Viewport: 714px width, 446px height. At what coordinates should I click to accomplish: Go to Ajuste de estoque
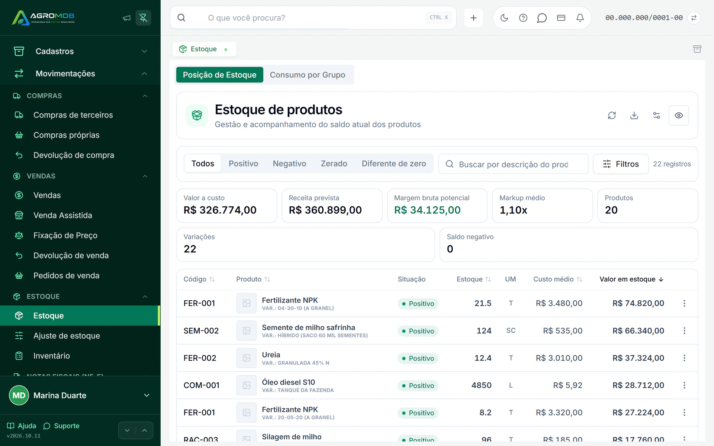(x=80, y=336)
